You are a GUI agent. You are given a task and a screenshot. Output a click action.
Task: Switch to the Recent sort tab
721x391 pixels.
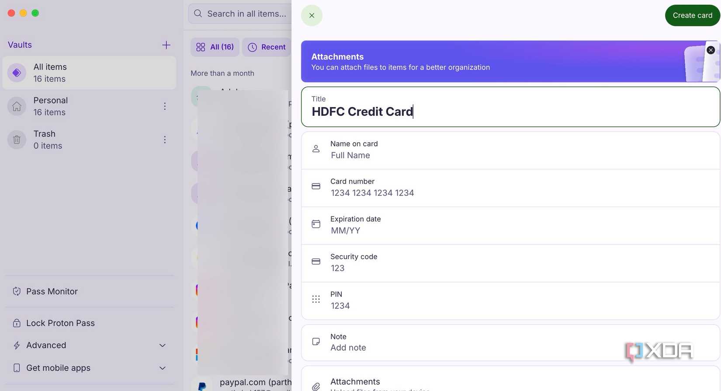[267, 47]
